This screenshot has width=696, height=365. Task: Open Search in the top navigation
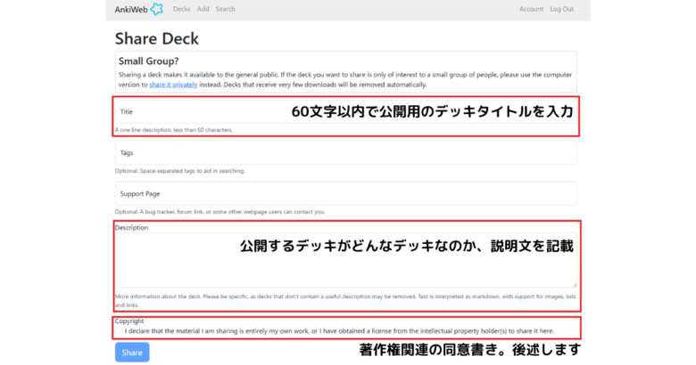tap(225, 9)
